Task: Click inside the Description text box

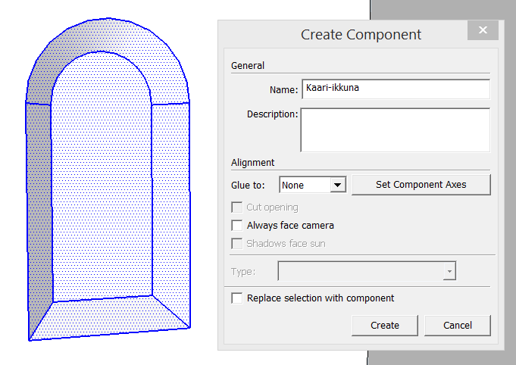Action: click(x=395, y=129)
